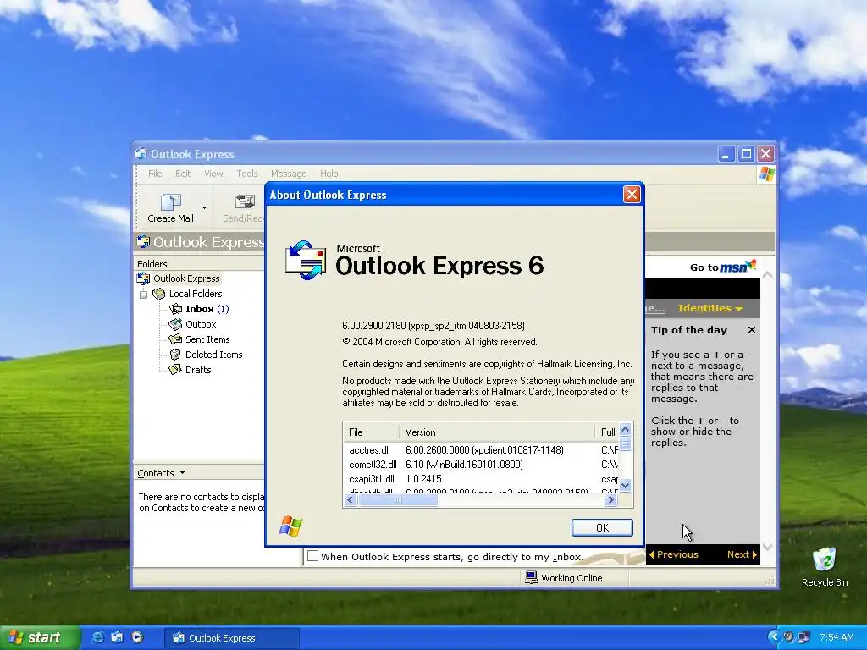Viewport: 867px width, 650px height.
Task: Click OK in the About dialog
Action: (602, 527)
